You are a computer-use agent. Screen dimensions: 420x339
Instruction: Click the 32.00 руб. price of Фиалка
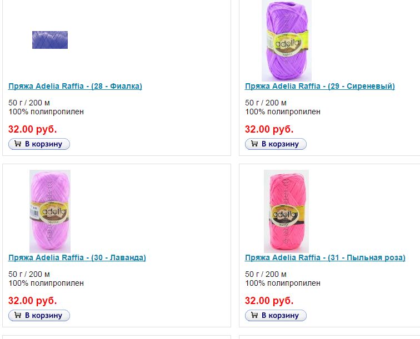pyautogui.click(x=33, y=129)
